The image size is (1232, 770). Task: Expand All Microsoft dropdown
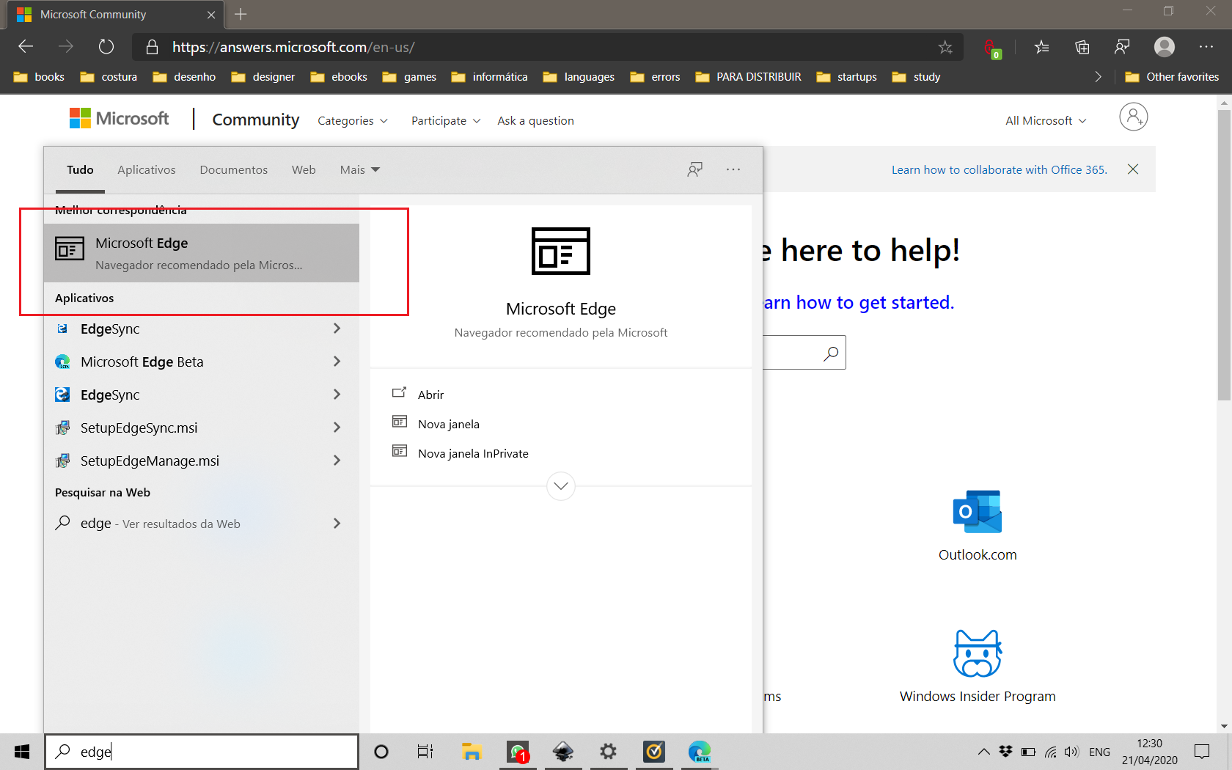point(1046,121)
